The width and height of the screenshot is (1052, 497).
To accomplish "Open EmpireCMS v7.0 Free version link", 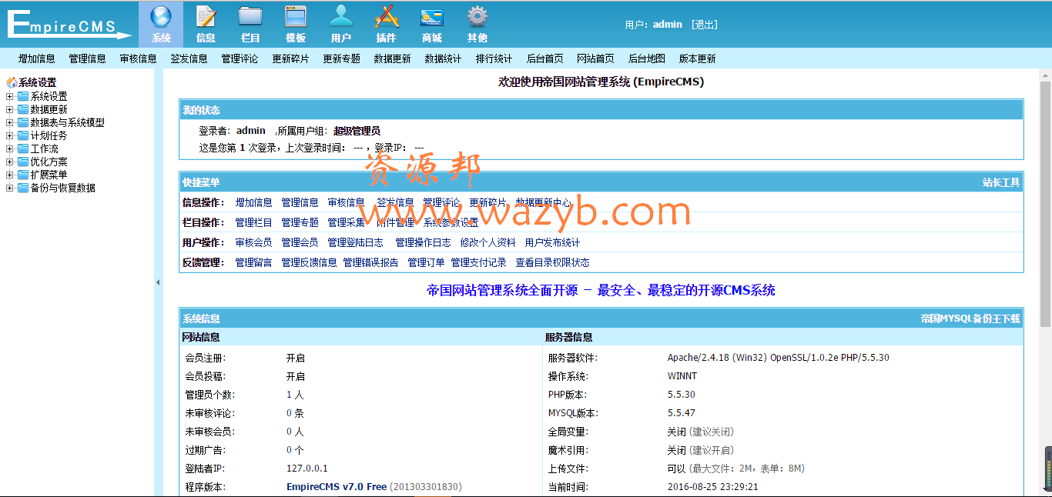I will tap(337, 487).
